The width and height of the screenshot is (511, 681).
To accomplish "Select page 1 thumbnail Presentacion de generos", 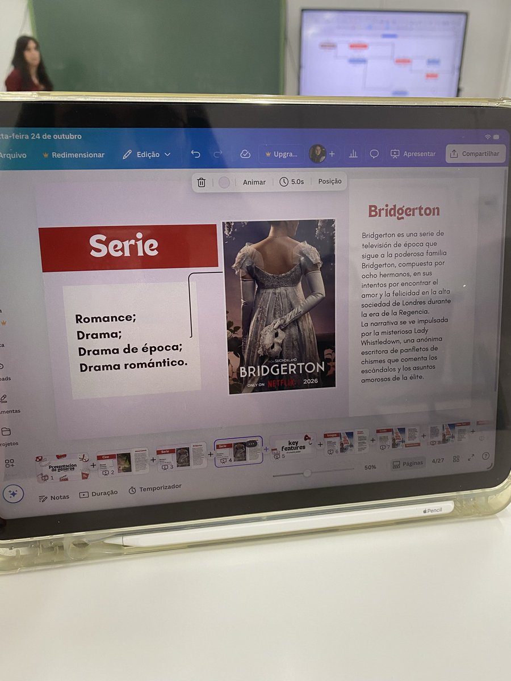I will point(62,468).
